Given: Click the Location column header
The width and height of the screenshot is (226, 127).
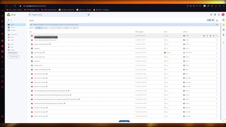Looking at the screenshot, I should pyautogui.click(x=185, y=32).
